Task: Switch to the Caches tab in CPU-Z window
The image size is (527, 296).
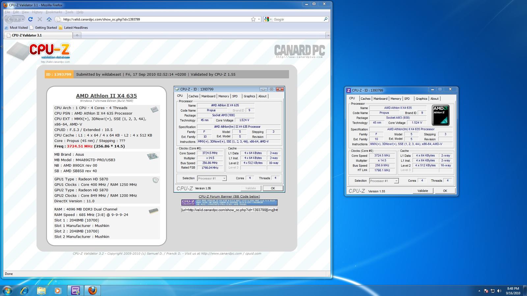Action: click(x=365, y=99)
